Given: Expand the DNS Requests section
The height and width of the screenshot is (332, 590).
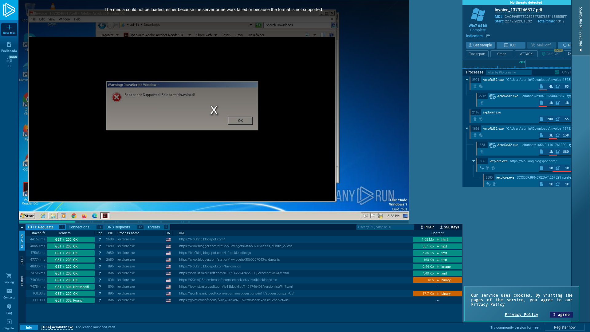Looking at the screenshot, I should [x=118, y=227].
